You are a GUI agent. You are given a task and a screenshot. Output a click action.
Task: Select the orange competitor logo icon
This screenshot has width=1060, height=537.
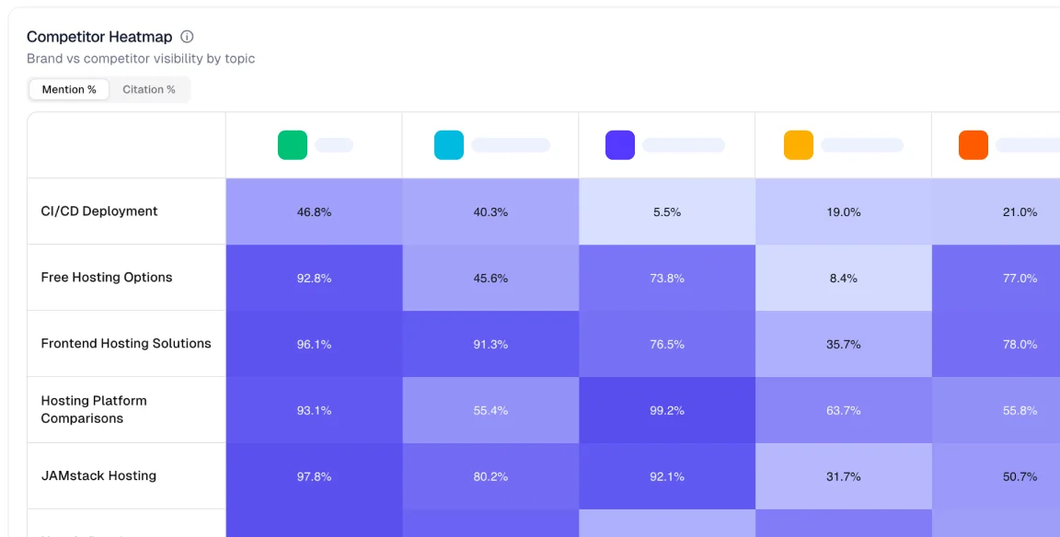[973, 144]
